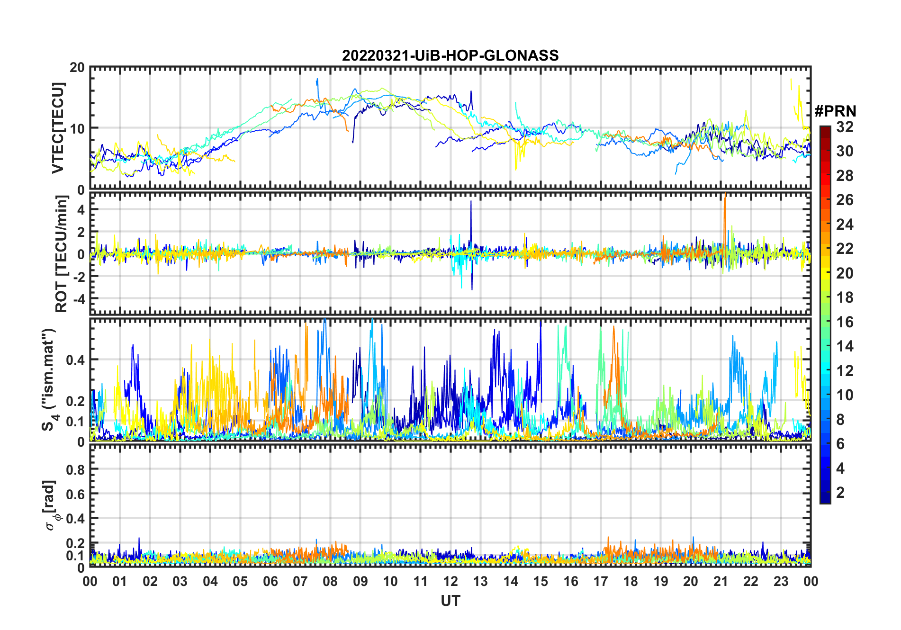Select the sigma-phi y-axis tick label 0.6

tap(75, 494)
